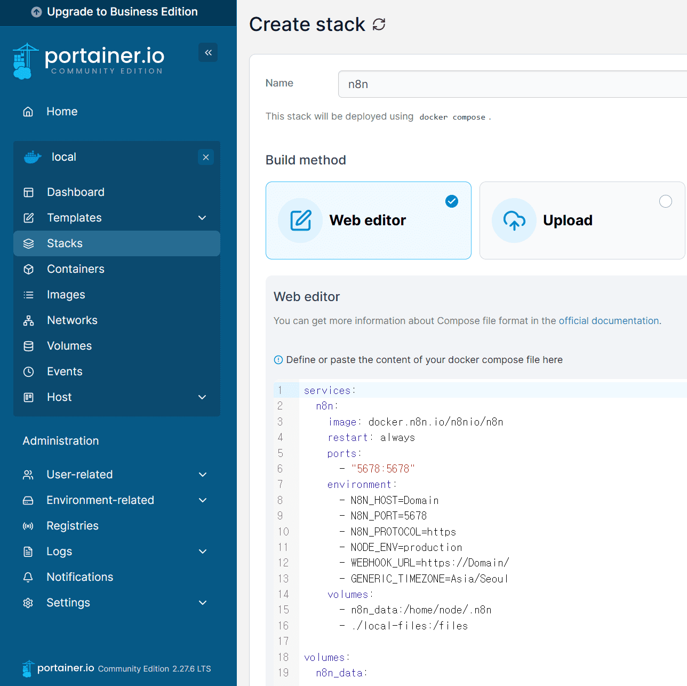Click the Notifications bell icon
Viewport: 687px width, 686px height.
[x=28, y=577]
